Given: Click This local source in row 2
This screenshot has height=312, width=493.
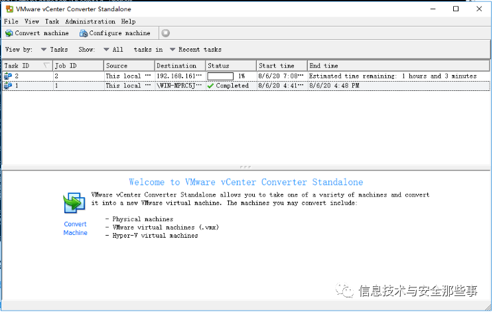Looking at the screenshot, I should (x=128, y=76).
